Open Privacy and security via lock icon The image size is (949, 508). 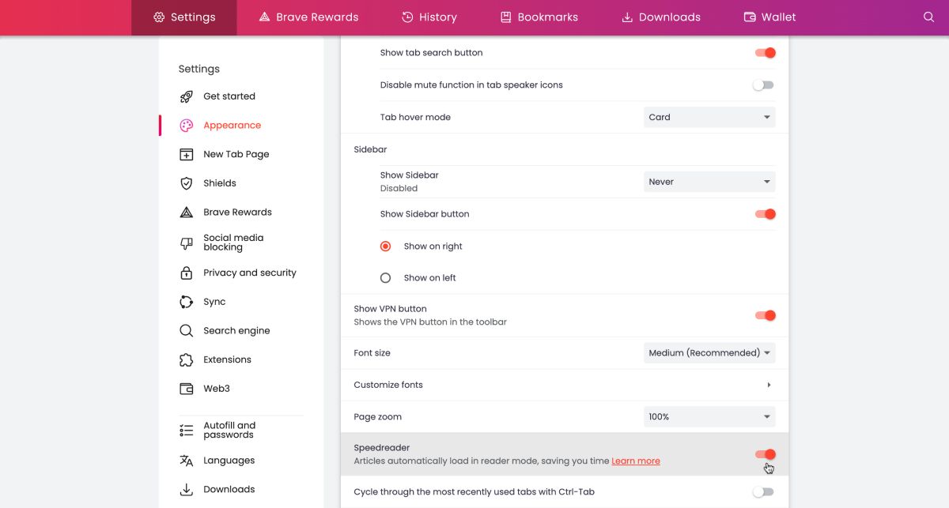(x=187, y=273)
